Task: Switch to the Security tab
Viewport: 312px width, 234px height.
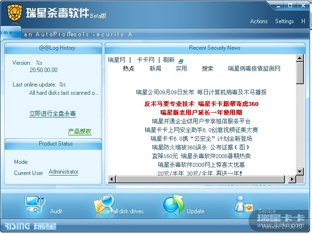Action: point(109,34)
